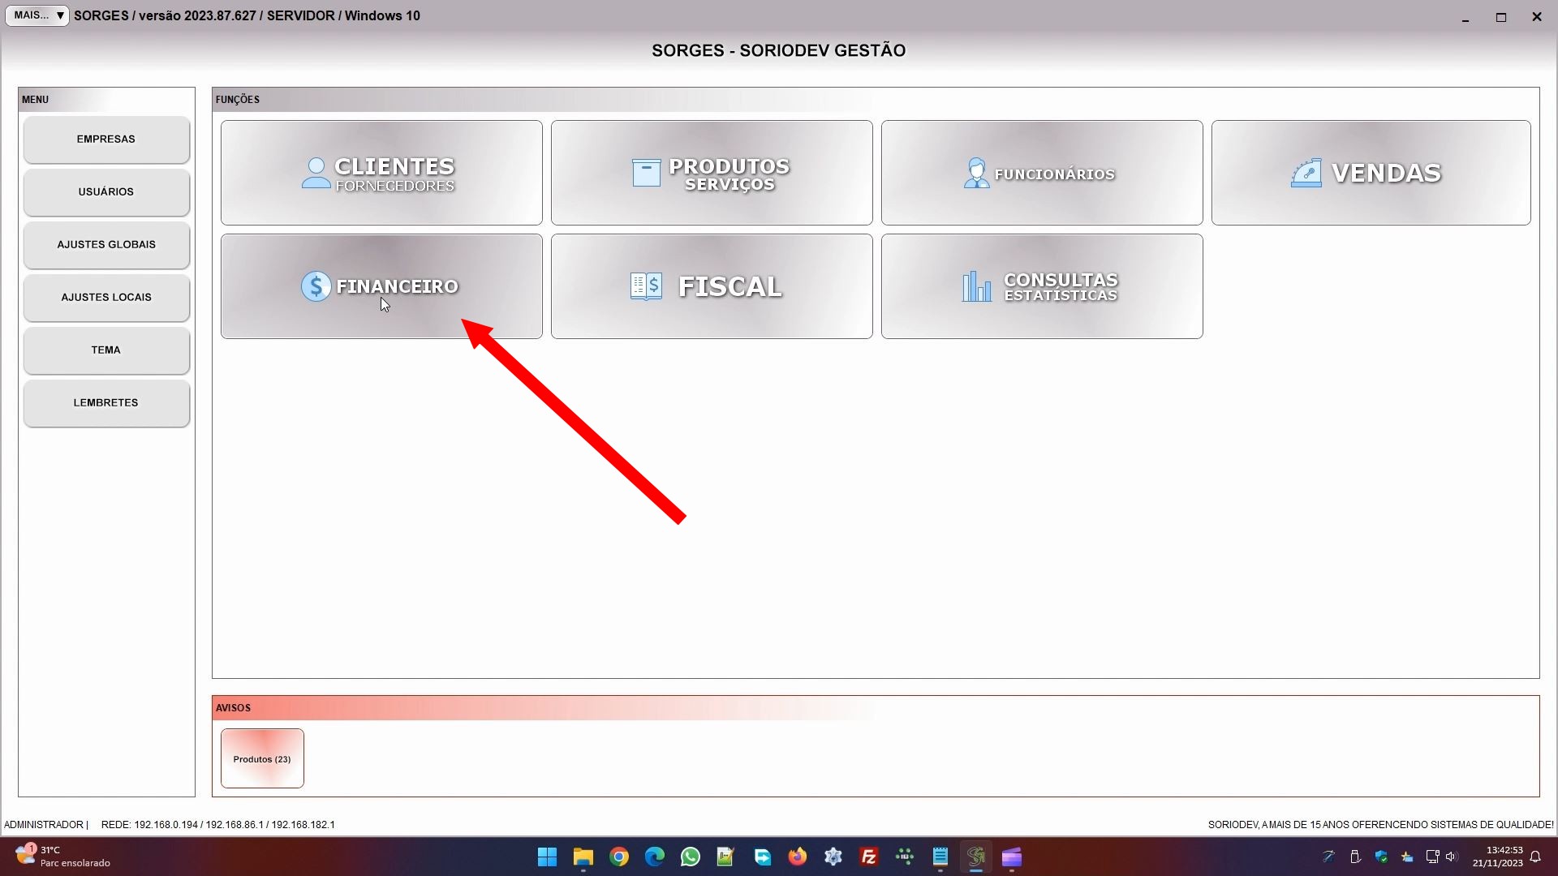
Task: Open the Lembretes button
Action: 106,403
